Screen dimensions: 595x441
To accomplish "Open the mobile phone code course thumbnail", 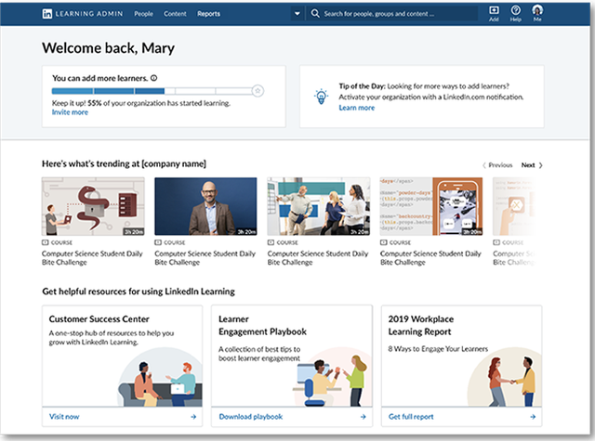I will coord(431,206).
